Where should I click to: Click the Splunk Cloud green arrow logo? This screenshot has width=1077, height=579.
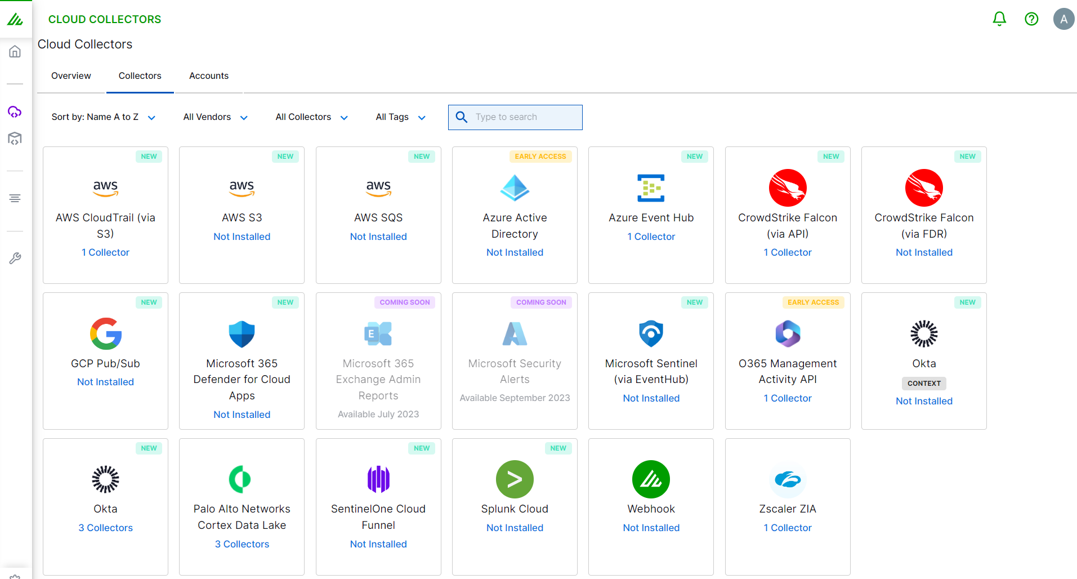coord(515,479)
